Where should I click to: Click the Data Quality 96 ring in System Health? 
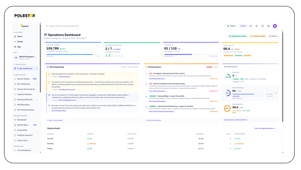[x=227, y=108]
